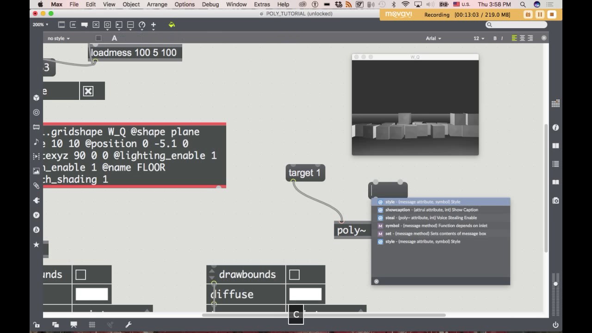The height and width of the screenshot is (333, 592).
Task: Open the BEAP b icon in left sidebar
Action: (37, 230)
